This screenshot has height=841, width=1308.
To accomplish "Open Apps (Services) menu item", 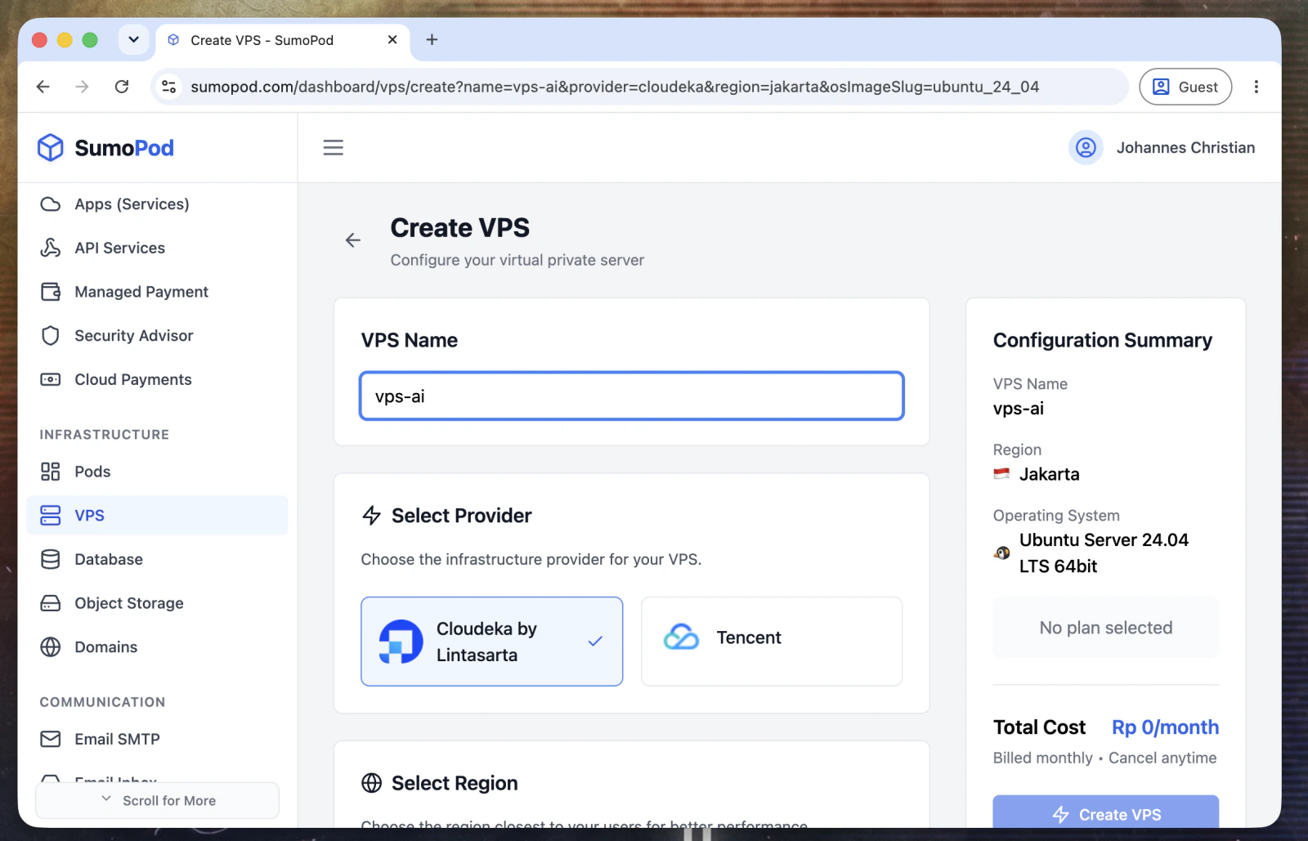I will click(157, 204).
